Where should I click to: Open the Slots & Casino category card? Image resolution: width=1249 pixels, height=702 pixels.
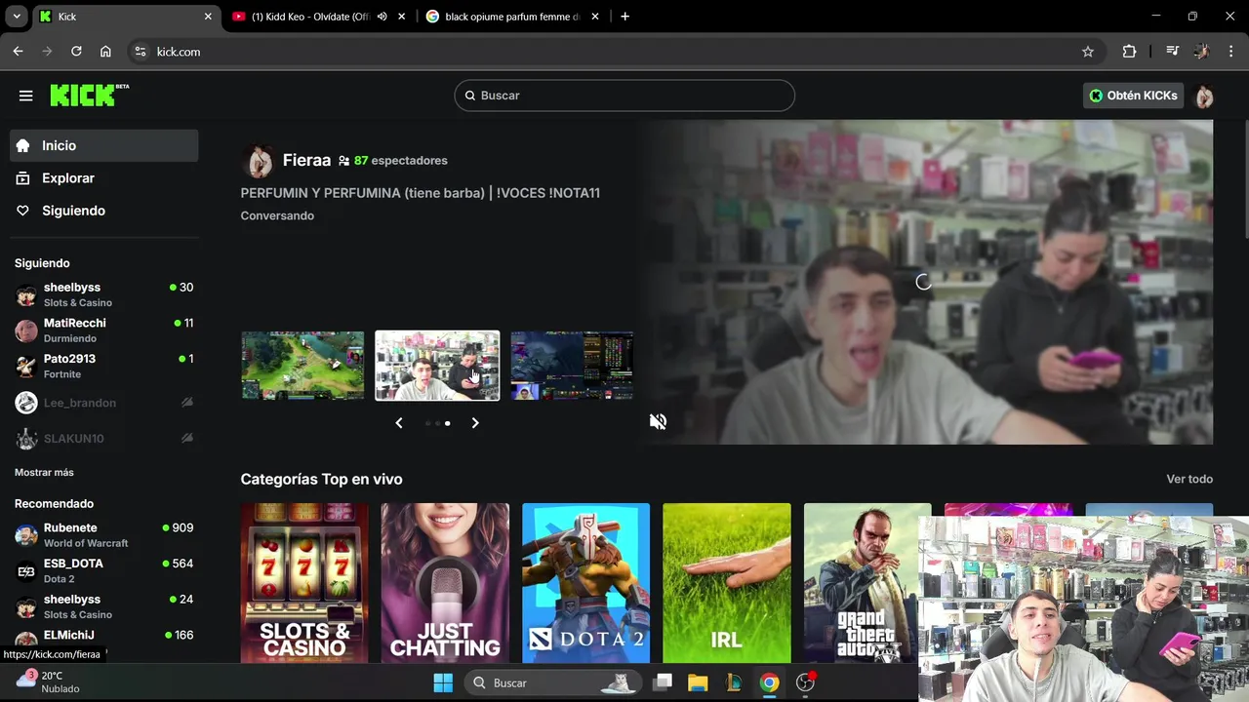[x=304, y=583]
